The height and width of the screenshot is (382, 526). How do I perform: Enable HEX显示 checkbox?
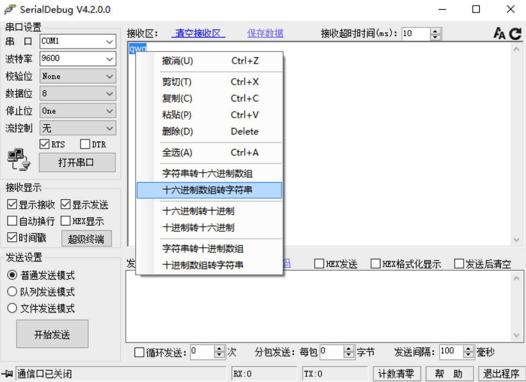(65, 221)
